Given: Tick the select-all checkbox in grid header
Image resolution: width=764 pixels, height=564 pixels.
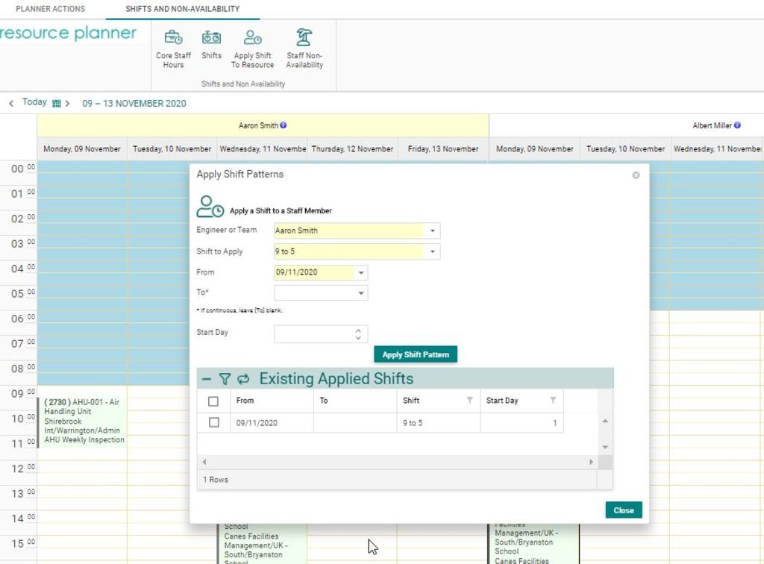Looking at the screenshot, I should [x=213, y=401].
